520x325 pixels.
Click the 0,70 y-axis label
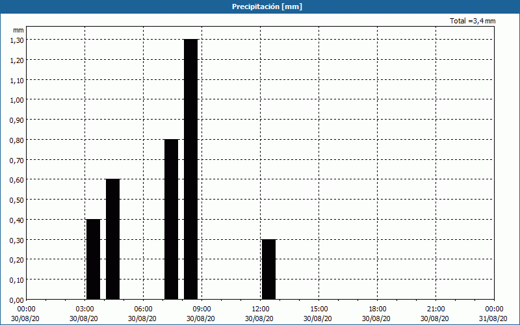coord(17,160)
